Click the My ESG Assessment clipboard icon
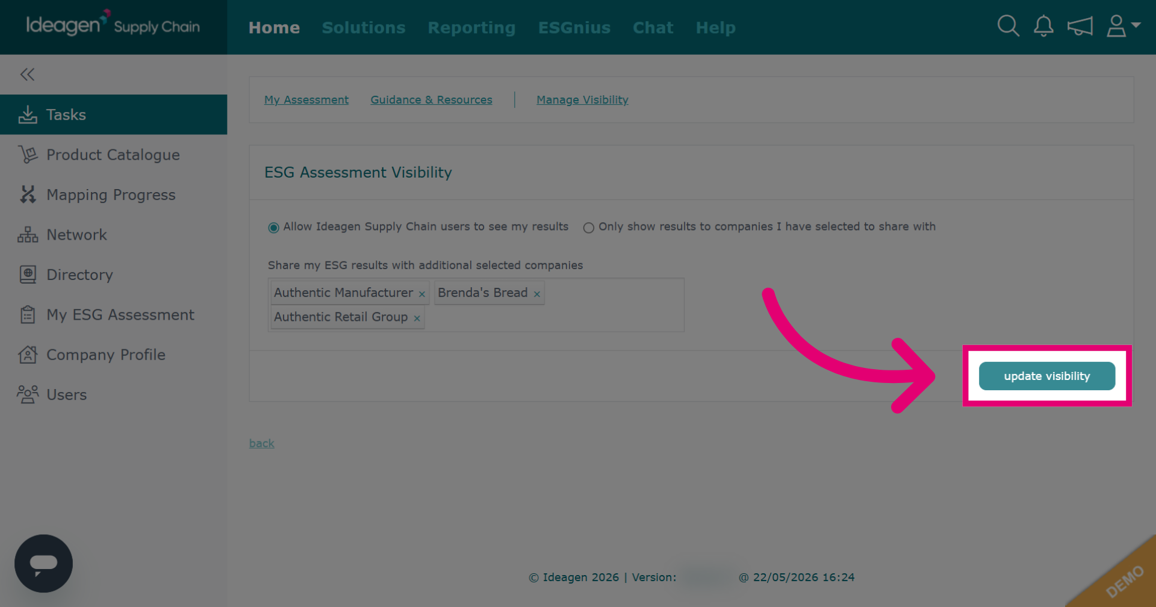Screen dimensions: 1156x607 [x=28, y=315]
